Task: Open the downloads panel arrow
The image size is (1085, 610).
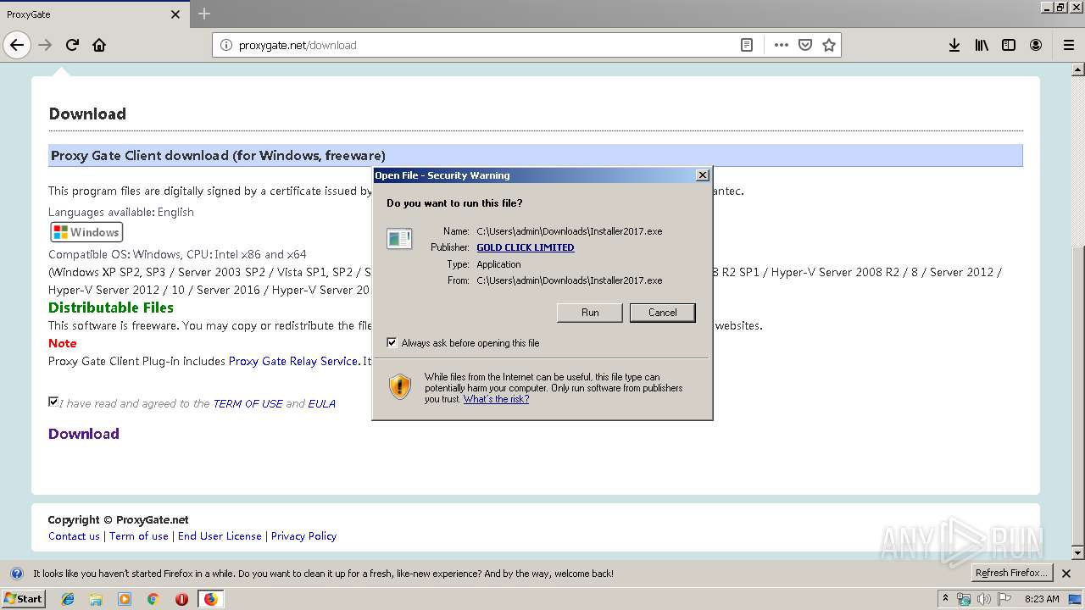Action: (x=954, y=45)
